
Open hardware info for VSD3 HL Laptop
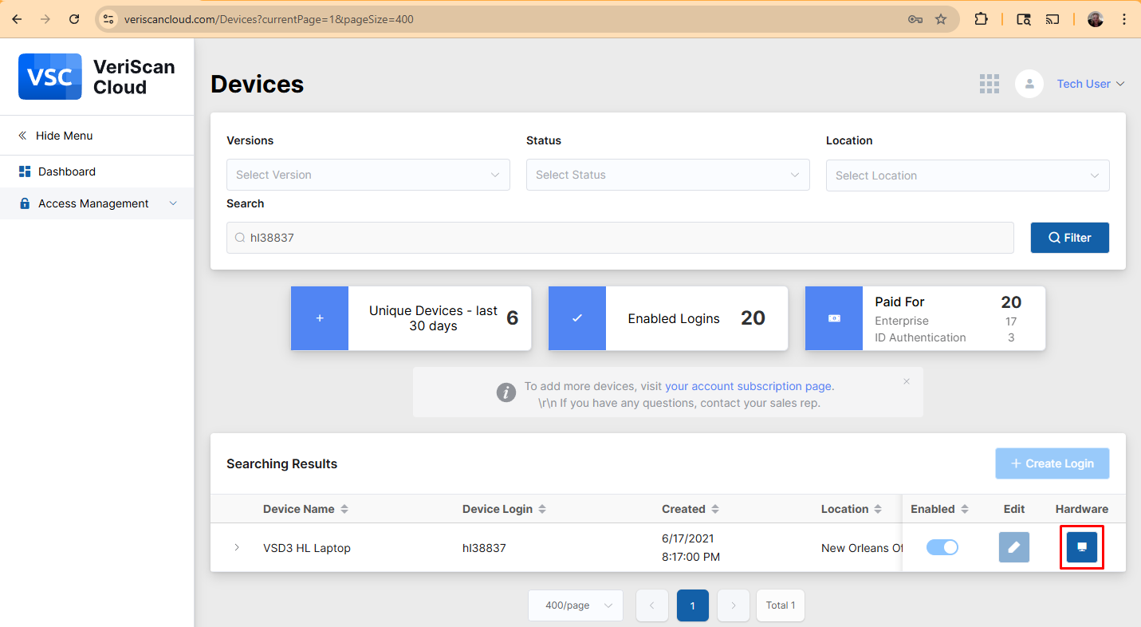[1082, 547]
